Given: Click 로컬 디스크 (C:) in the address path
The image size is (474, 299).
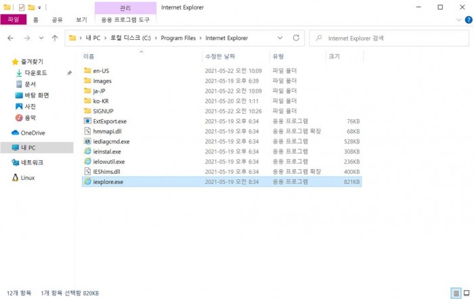Looking at the screenshot, I should point(130,38).
